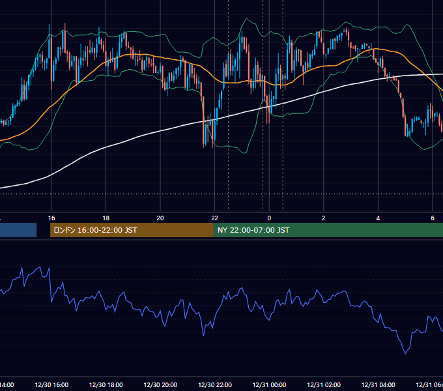The height and width of the screenshot is (391, 443).
Task: Click the 12/31 02:00 time label
Action: pyautogui.click(x=324, y=384)
